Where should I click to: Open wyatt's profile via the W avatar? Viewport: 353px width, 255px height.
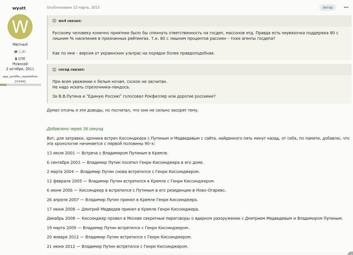pos(20,27)
